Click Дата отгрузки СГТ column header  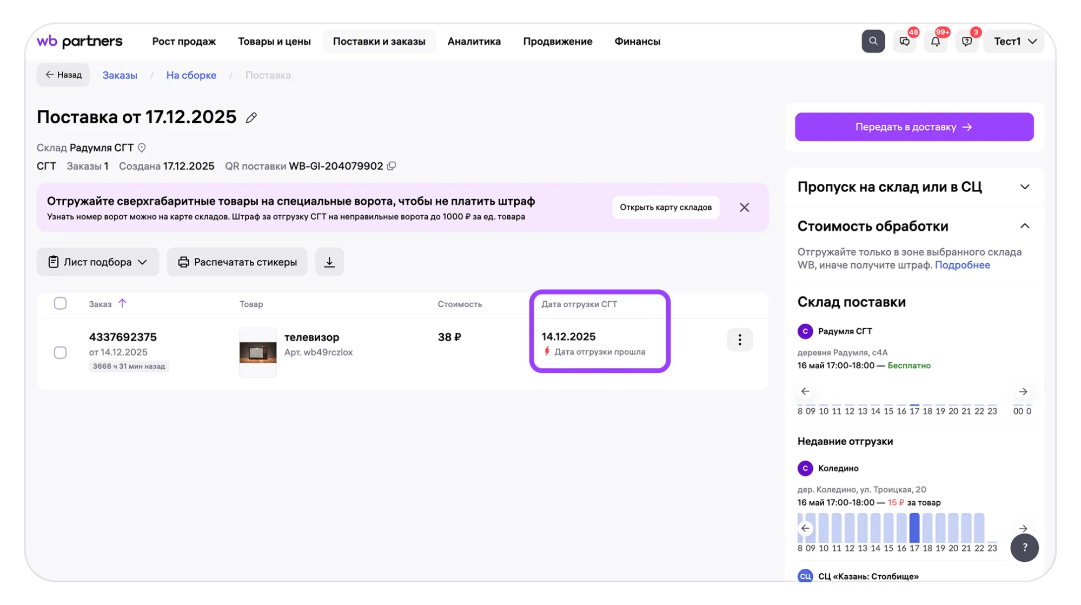coord(579,304)
